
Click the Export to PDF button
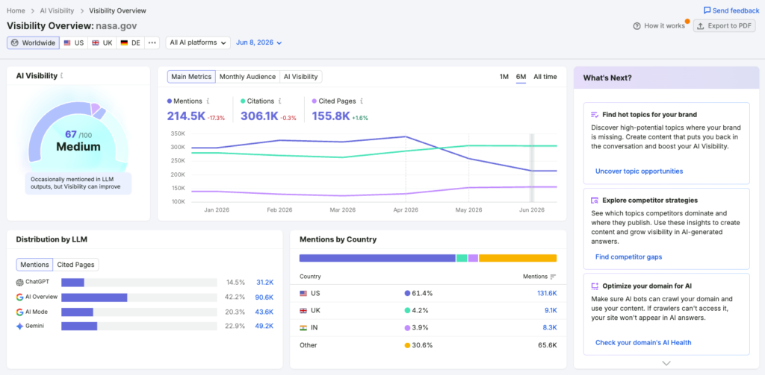click(x=724, y=26)
